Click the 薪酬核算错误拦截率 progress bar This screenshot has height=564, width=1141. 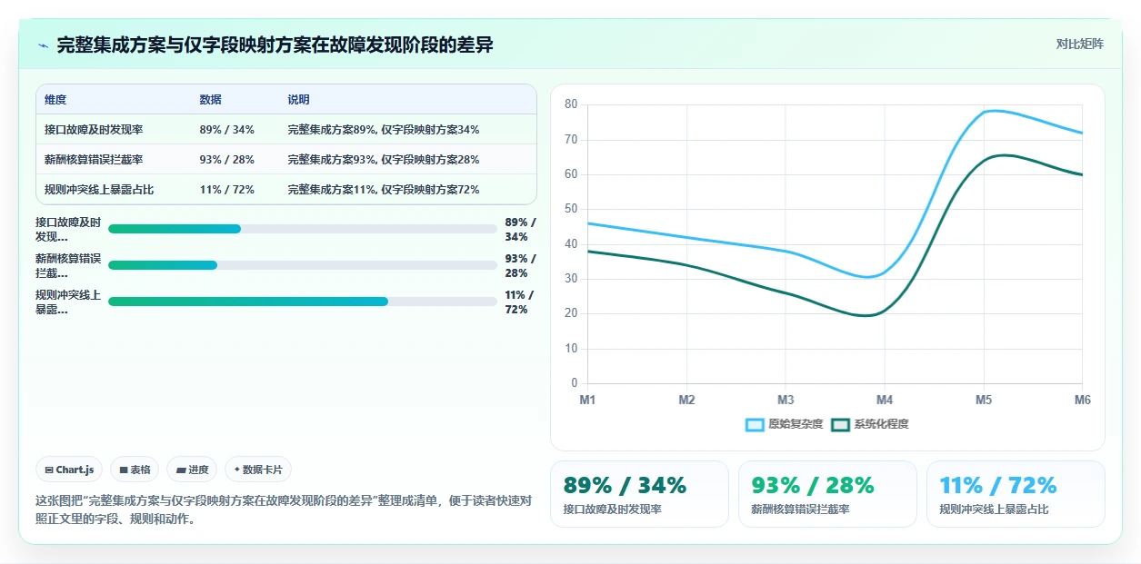(303, 265)
